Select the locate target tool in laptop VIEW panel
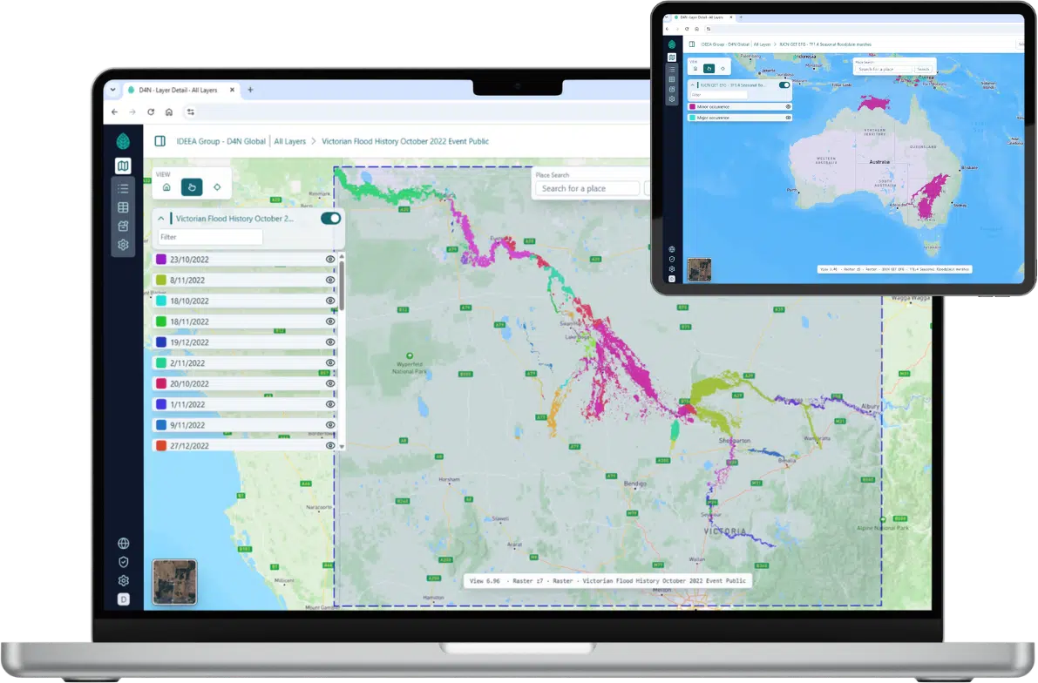The height and width of the screenshot is (683, 1038). [x=217, y=187]
